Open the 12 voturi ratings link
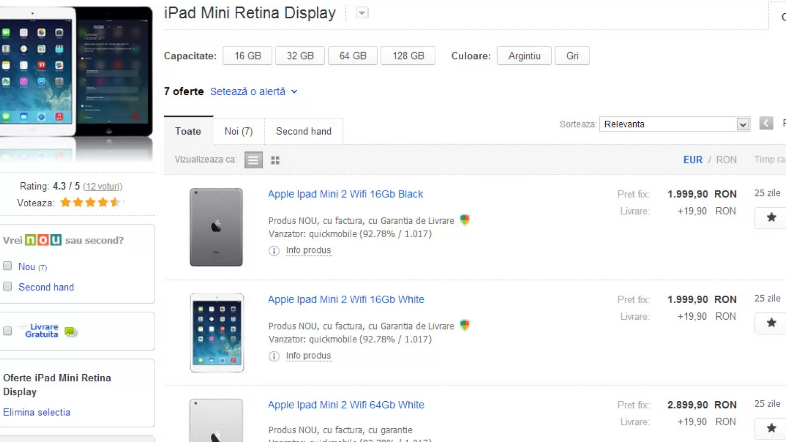786x442 pixels. click(x=103, y=187)
